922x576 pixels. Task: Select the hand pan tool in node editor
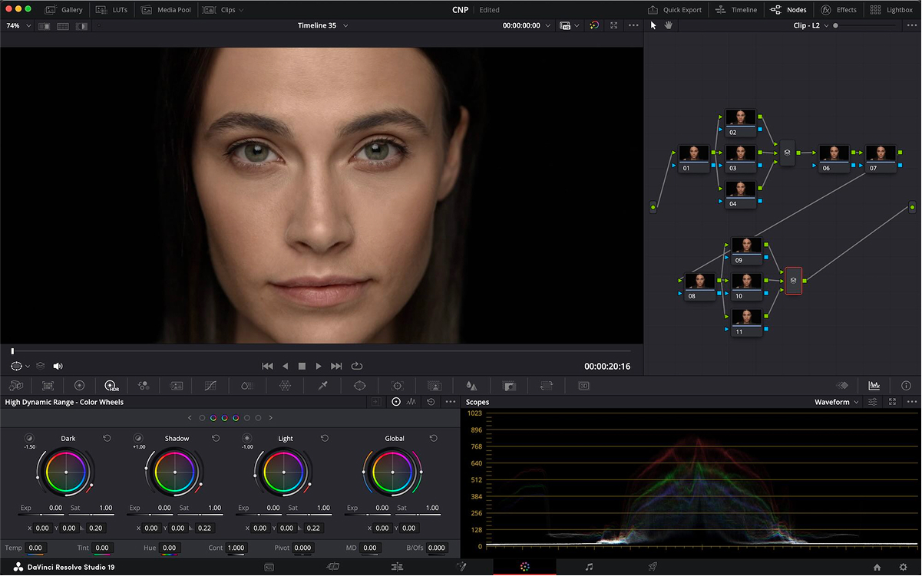[x=668, y=25]
